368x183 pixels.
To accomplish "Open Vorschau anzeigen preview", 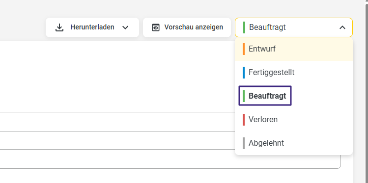I will (x=187, y=27).
